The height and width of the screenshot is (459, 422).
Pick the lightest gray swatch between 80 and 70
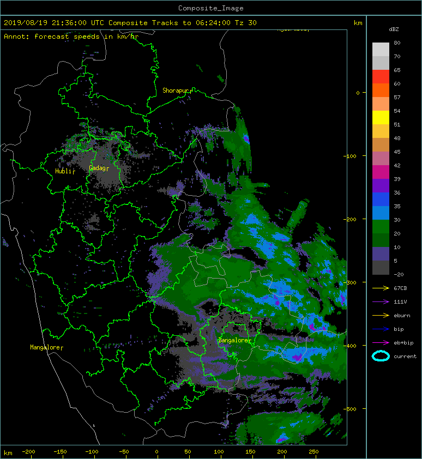click(x=381, y=49)
